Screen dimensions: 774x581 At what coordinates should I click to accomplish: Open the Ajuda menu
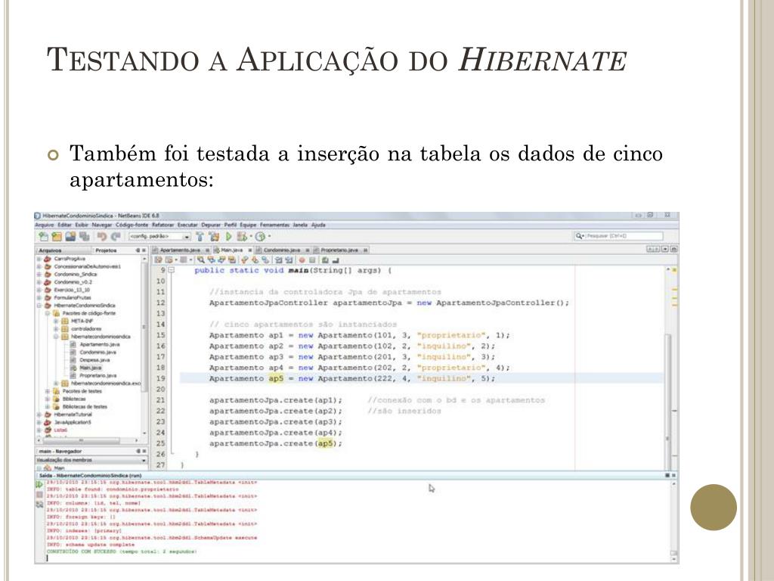[x=318, y=225]
